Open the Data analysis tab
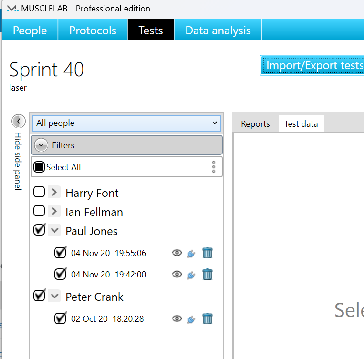Screen dimensions: 364x359 click(218, 30)
